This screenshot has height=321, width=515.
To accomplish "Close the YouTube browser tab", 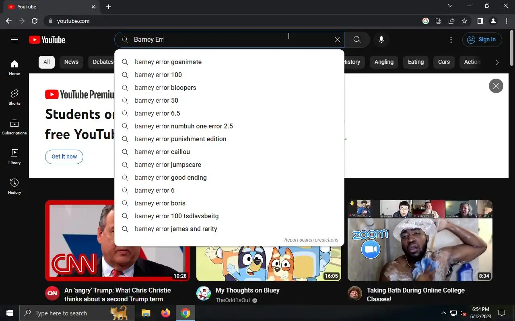I will point(93,7).
